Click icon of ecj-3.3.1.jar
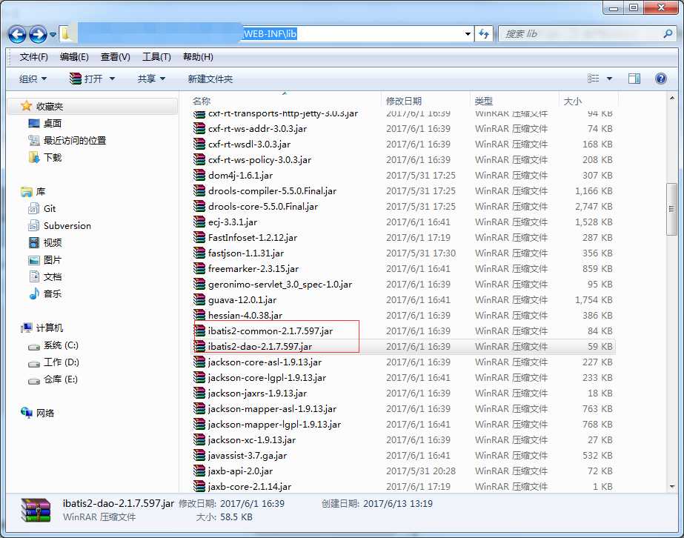The image size is (684, 538). coord(199,222)
